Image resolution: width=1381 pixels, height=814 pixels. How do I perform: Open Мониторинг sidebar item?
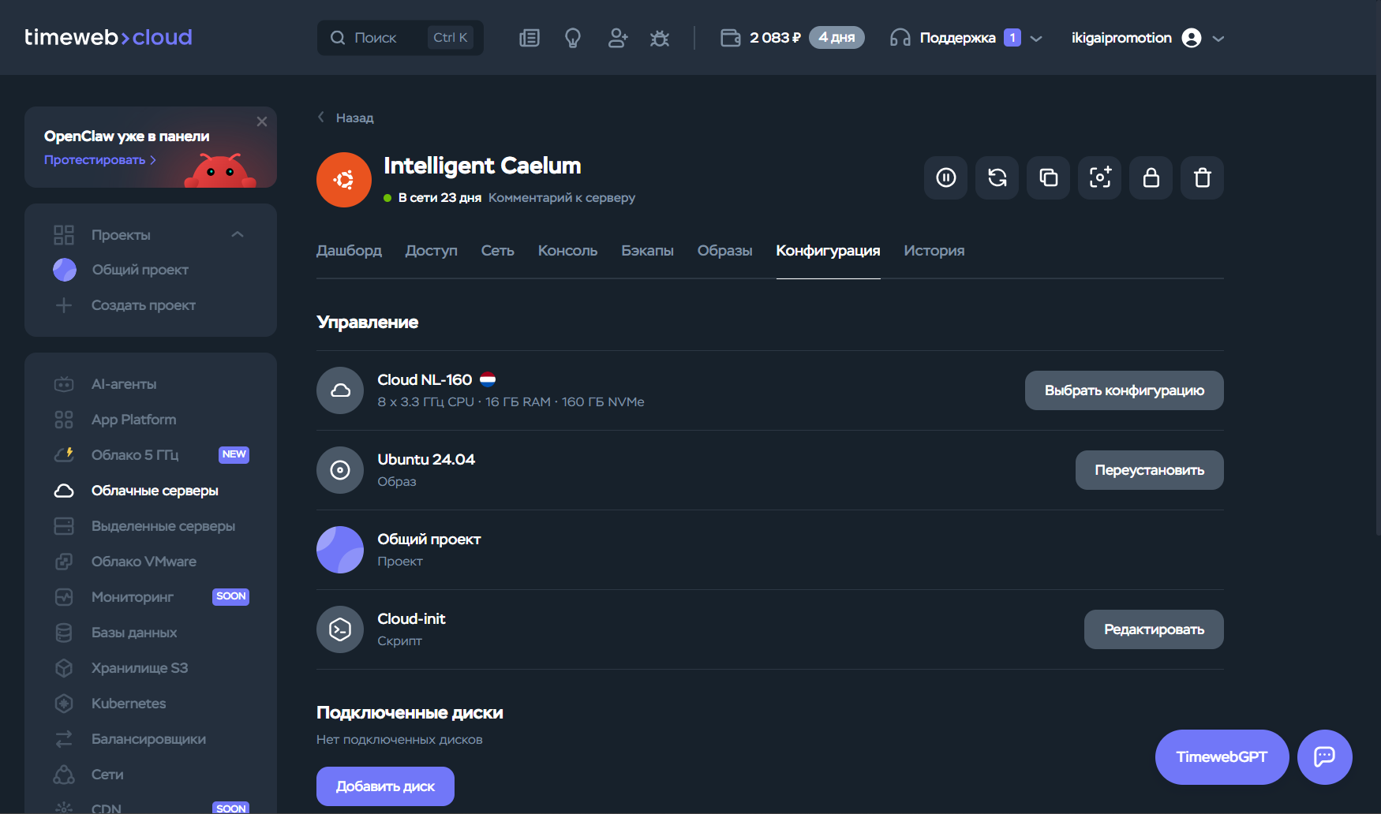click(132, 597)
